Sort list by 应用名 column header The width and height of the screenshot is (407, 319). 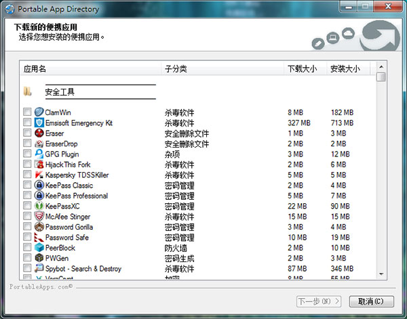(x=90, y=69)
